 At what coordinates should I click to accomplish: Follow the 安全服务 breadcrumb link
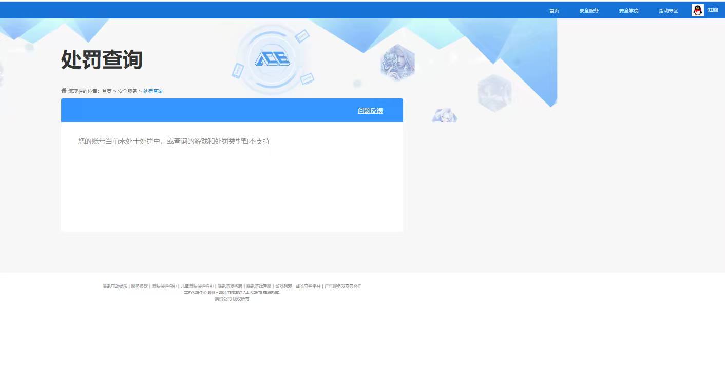tap(127, 91)
